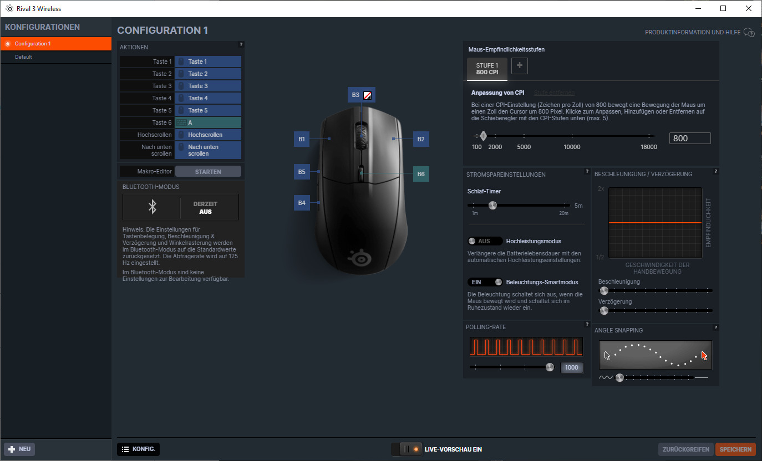Open help for BESCHLEUNIGUNG / VERZÖGERUNG
The image size is (762, 461).
click(x=716, y=171)
